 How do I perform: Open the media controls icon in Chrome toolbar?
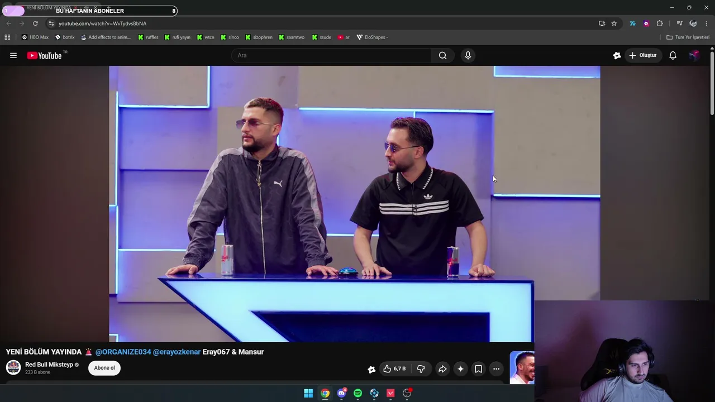[679, 23]
